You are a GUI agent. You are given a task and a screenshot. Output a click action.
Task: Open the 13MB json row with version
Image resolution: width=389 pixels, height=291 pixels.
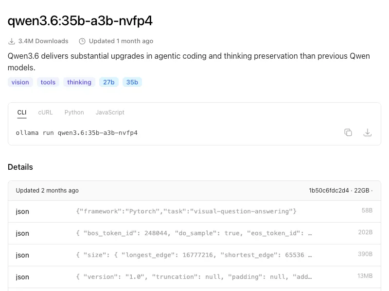coord(194,276)
